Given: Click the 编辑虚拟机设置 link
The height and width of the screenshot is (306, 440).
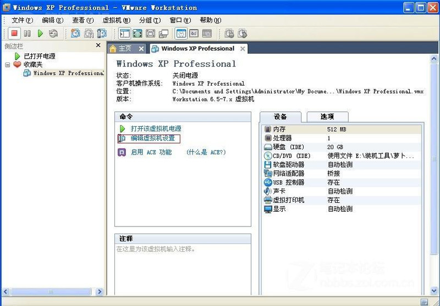Looking at the screenshot, I should coord(152,138).
